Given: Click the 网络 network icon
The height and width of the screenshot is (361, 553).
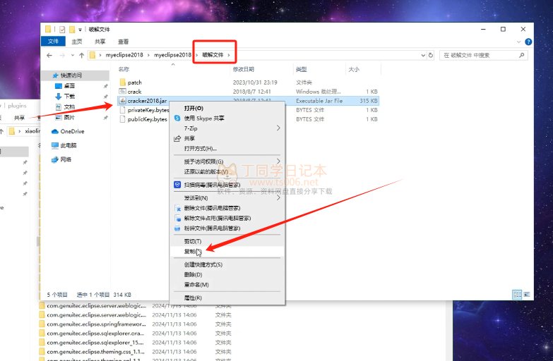Looking at the screenshot, I should click(54, 159).
